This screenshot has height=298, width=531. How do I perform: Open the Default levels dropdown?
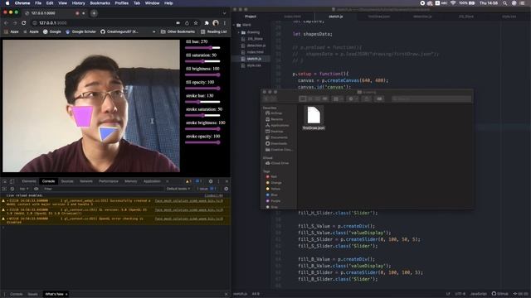178,189
